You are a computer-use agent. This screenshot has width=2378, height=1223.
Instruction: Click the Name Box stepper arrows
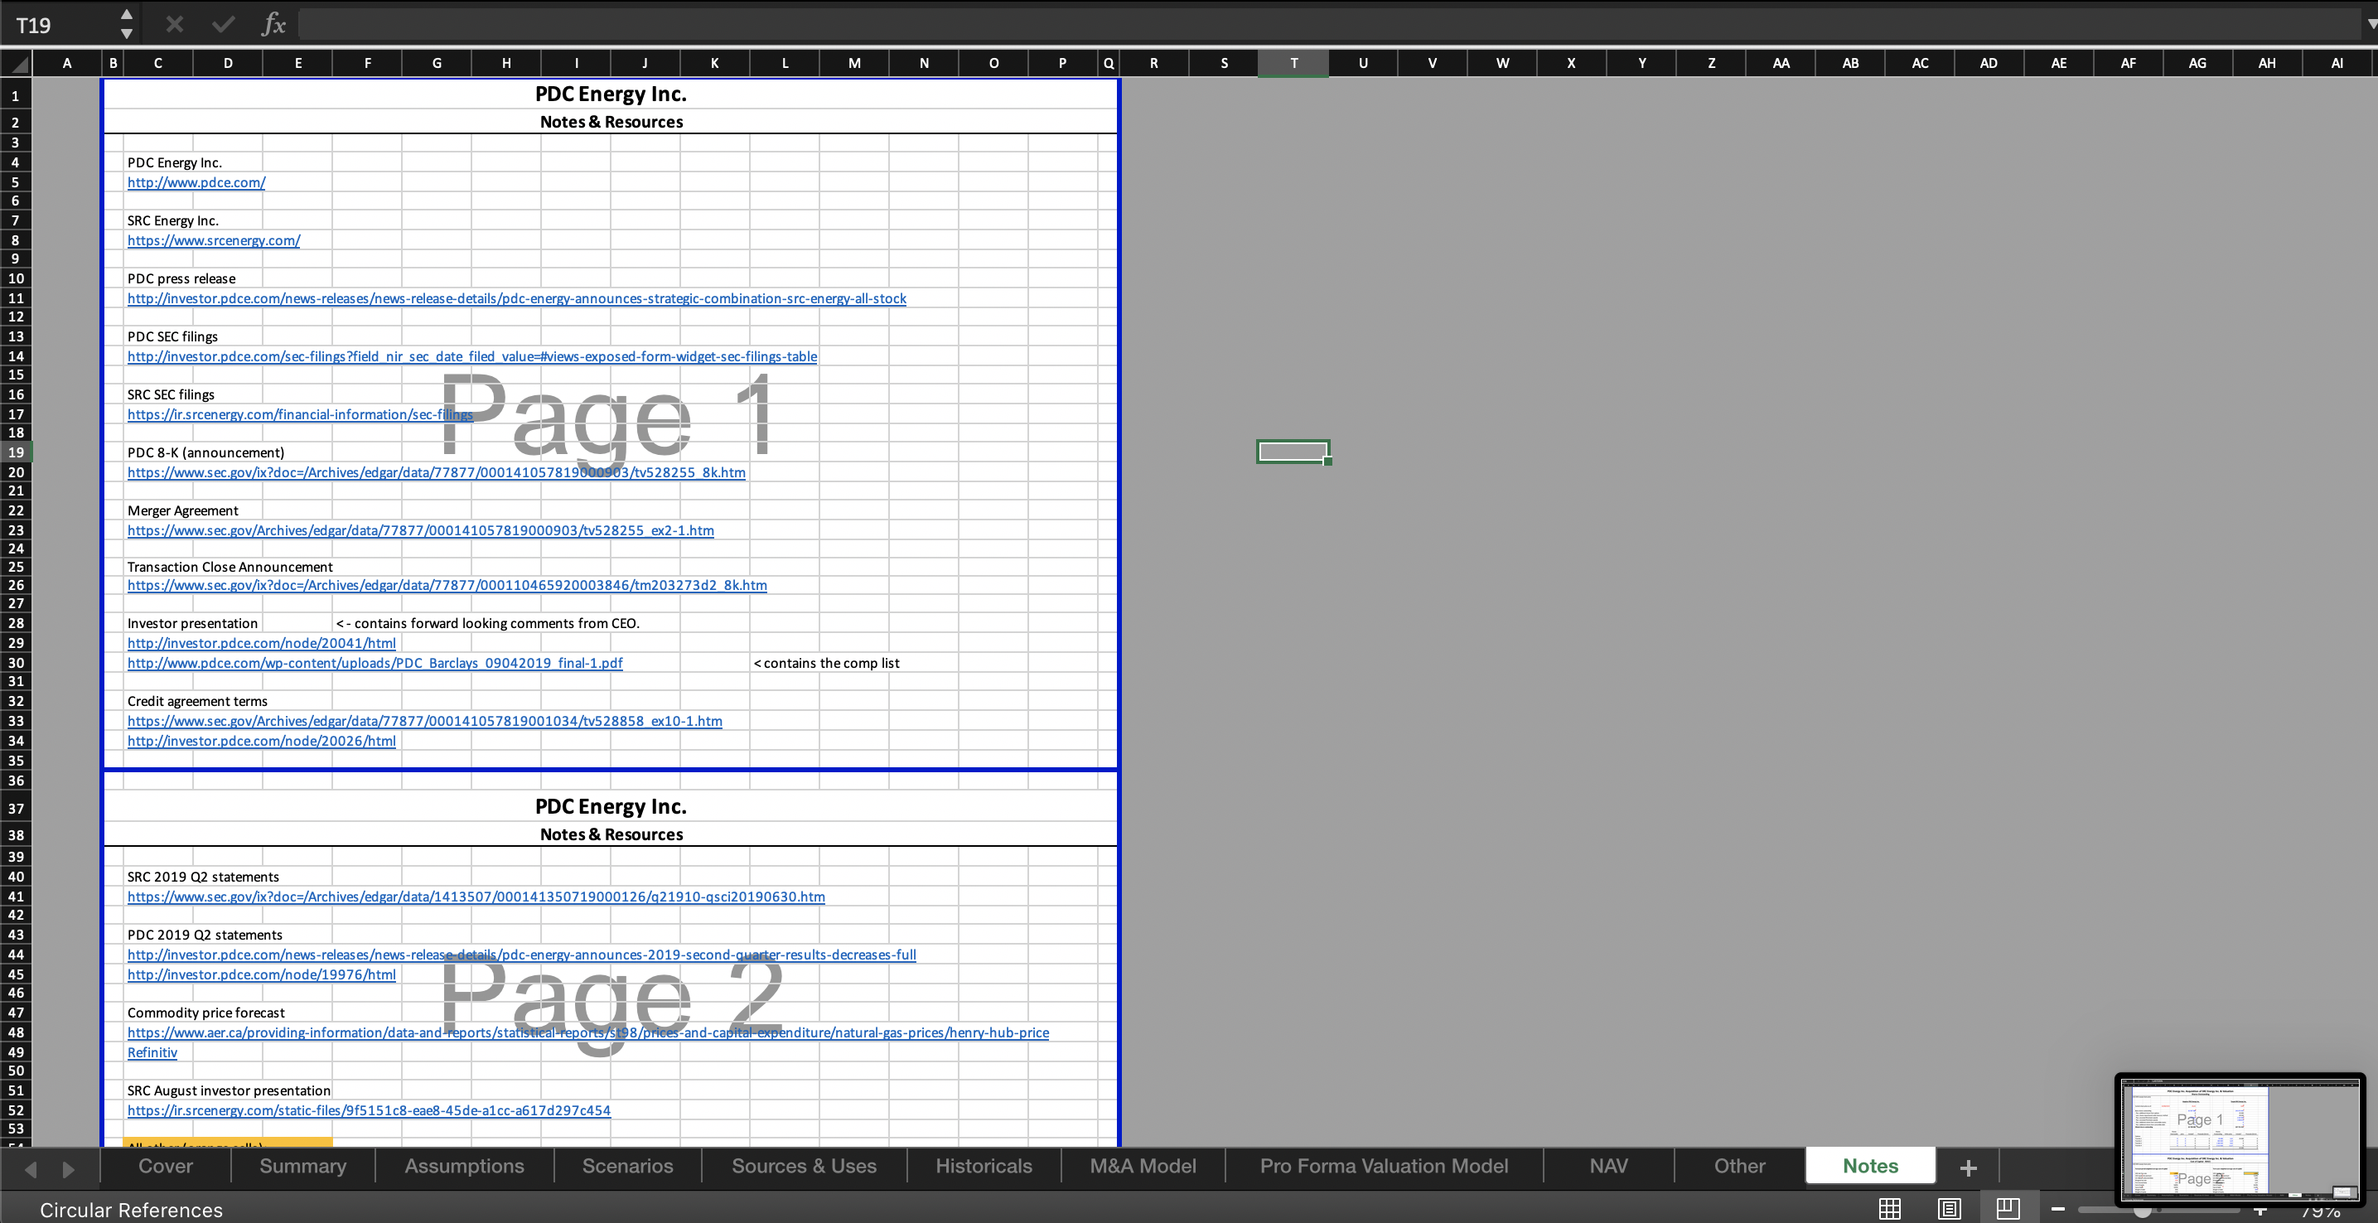(127, 24)
